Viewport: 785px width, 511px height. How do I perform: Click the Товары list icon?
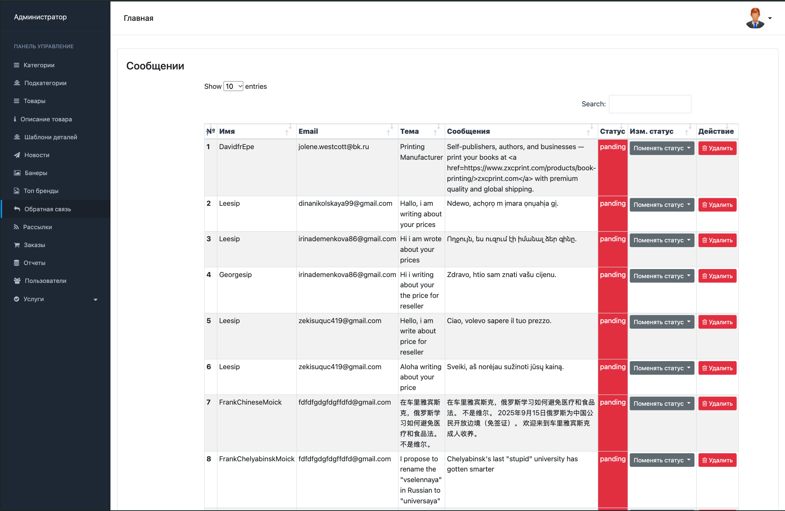pos(16,101)
